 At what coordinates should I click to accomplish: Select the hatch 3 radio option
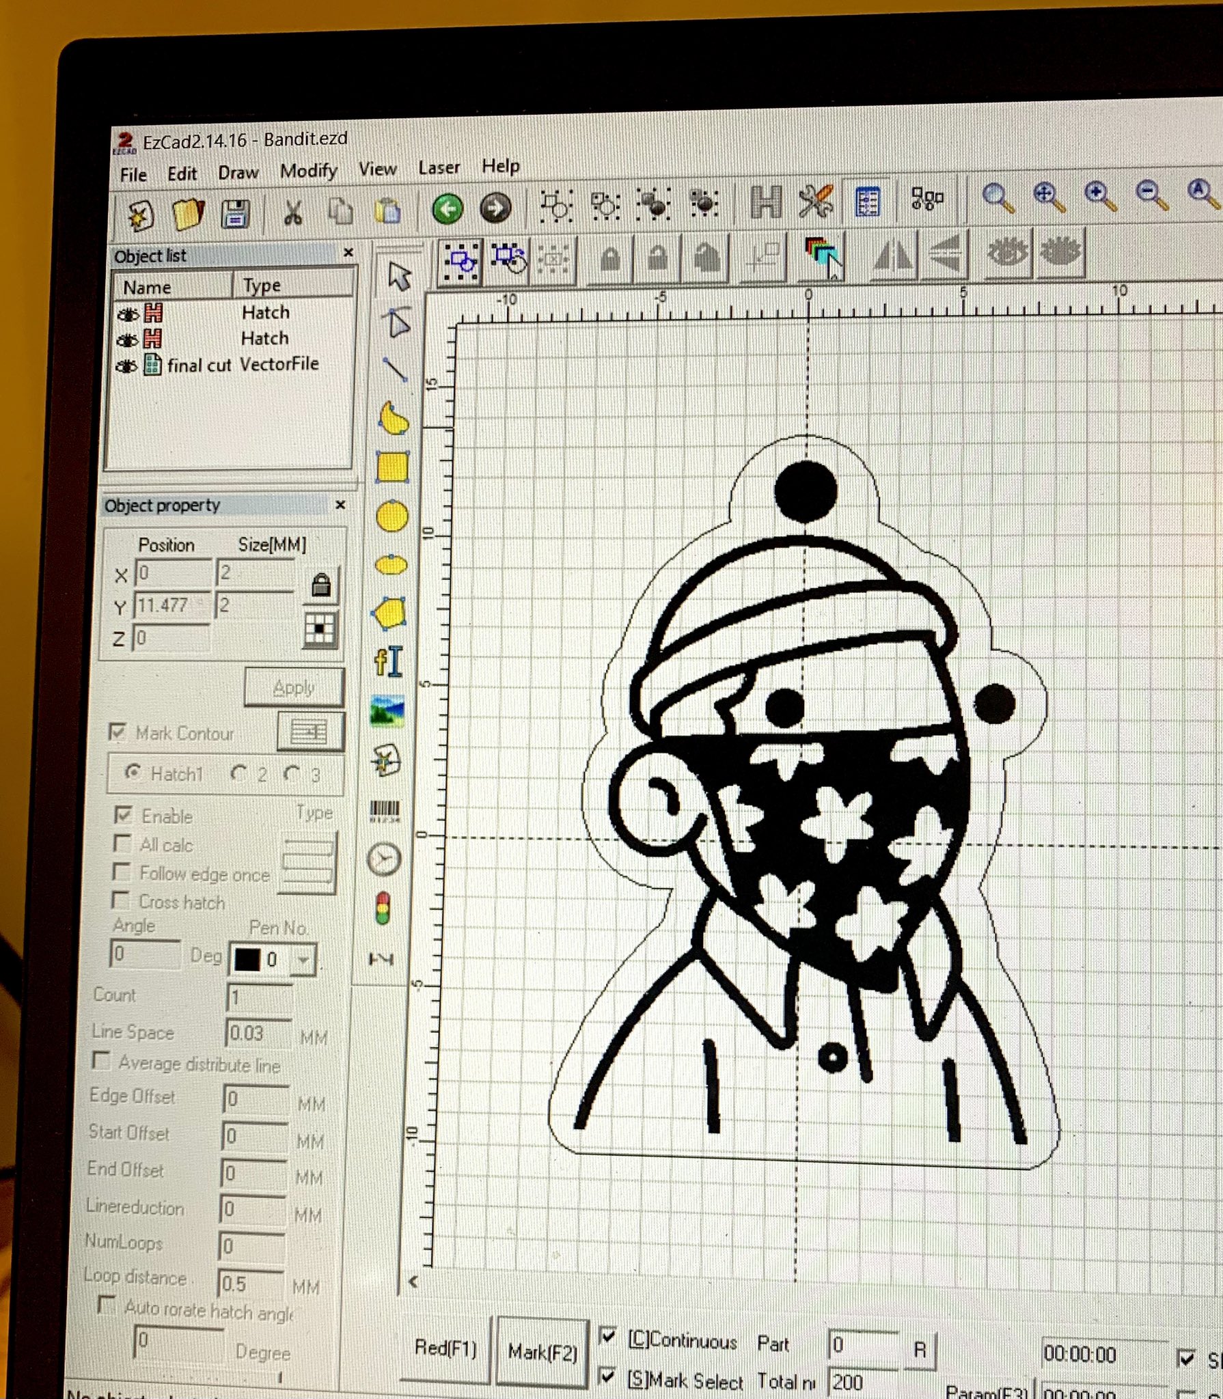(x=292, y=774)
